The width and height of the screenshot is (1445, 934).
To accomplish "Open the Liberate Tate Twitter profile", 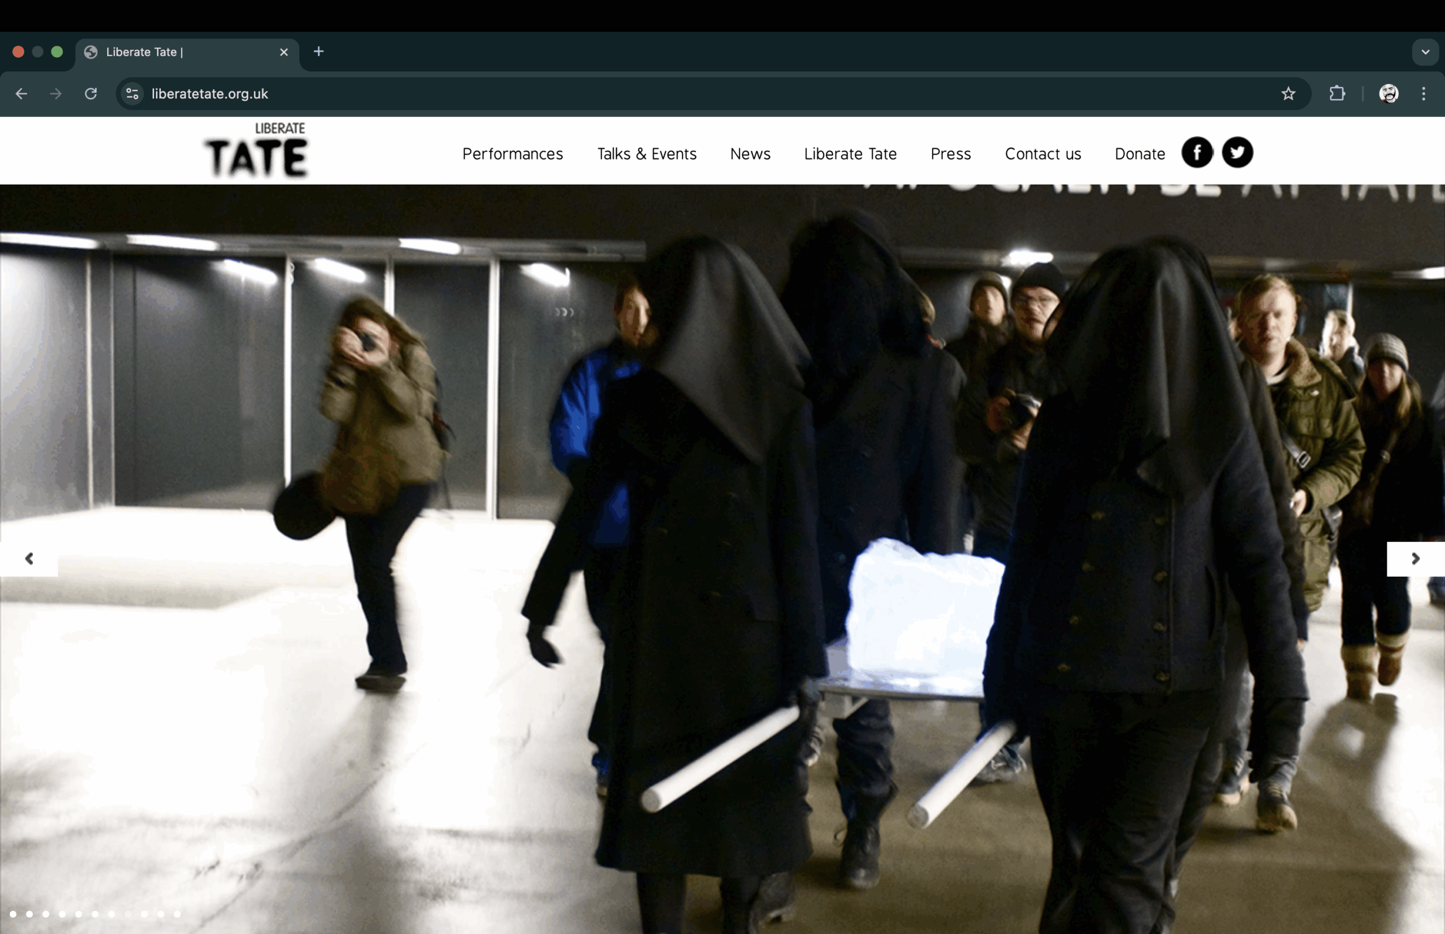I will click(1237, 152).
